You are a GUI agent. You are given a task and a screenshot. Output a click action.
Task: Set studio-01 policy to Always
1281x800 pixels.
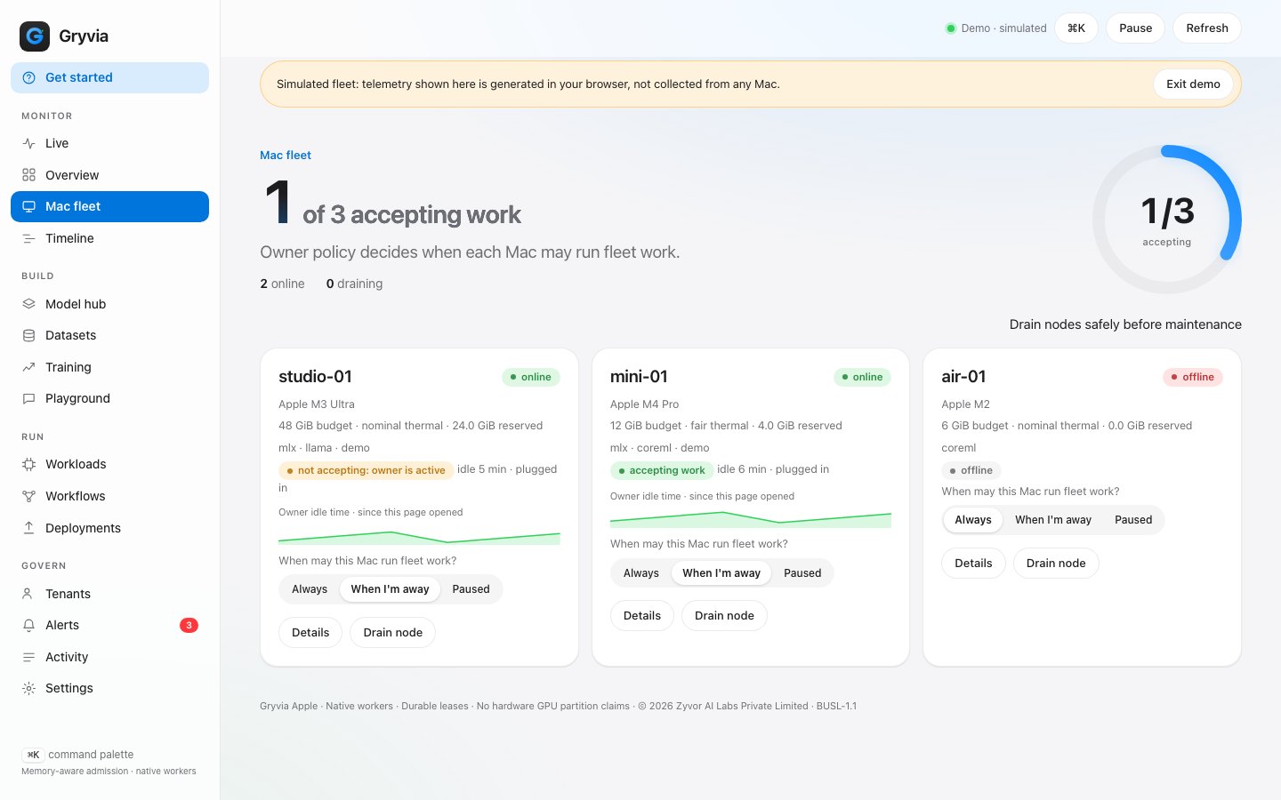tap(310, 589)
